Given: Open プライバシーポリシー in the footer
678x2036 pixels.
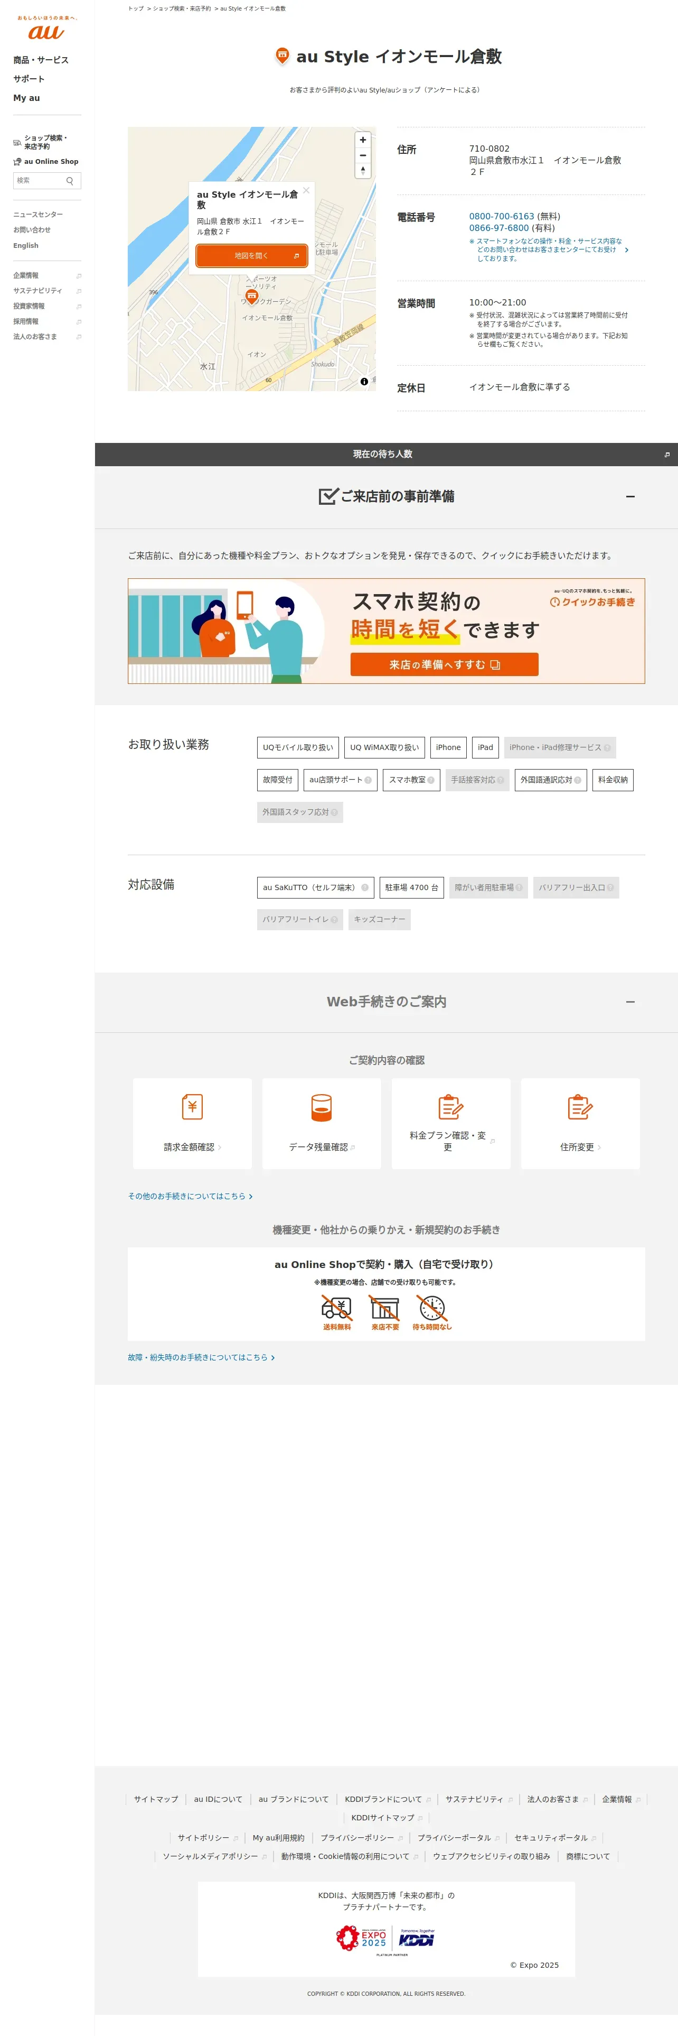Looking at the screenshot, I should pos(362,1838).
